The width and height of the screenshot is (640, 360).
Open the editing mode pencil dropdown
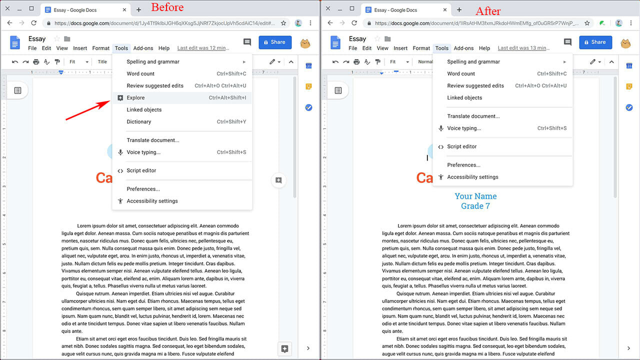click(274, 61)
